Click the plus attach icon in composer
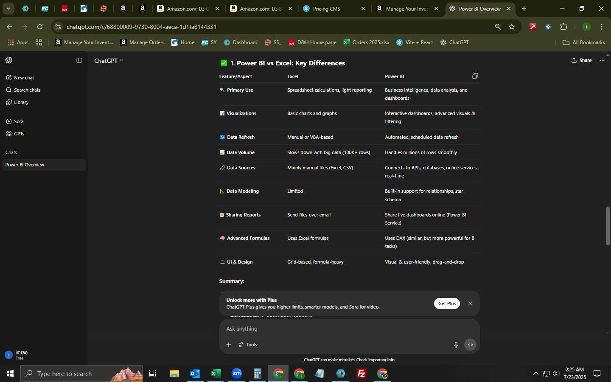This screenshot has height=382, width=611. pyautogui.click(x=229, y=345)
